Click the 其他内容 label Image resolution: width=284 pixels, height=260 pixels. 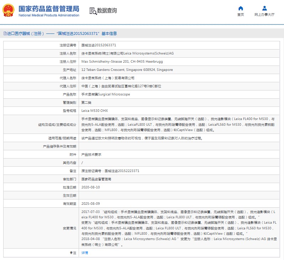click(x=69, y=163)
